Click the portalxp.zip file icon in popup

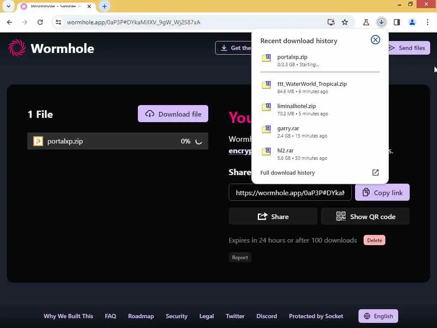[266, 58]
